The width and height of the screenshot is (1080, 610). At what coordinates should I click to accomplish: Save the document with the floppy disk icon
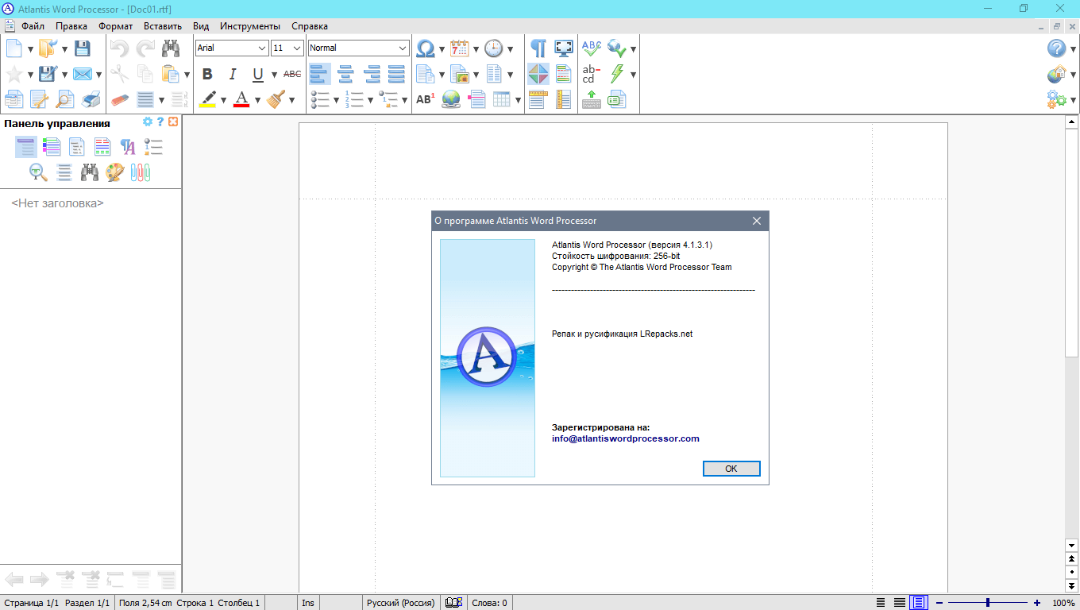coord(82,48)
